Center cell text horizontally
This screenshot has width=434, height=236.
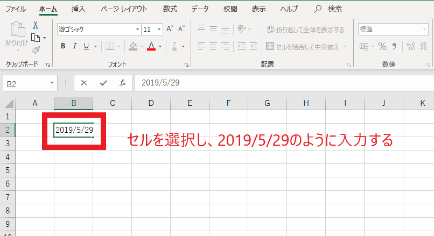pyautogui.click(x=213, y=46)
